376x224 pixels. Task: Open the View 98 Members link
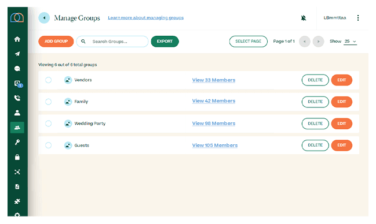coord(214,124)
